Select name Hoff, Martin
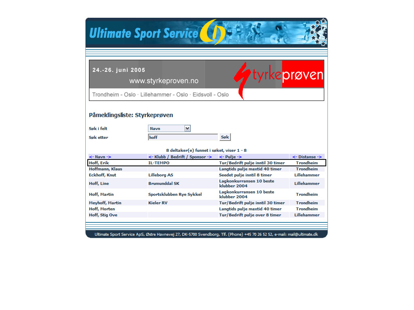 coord(101,194)
